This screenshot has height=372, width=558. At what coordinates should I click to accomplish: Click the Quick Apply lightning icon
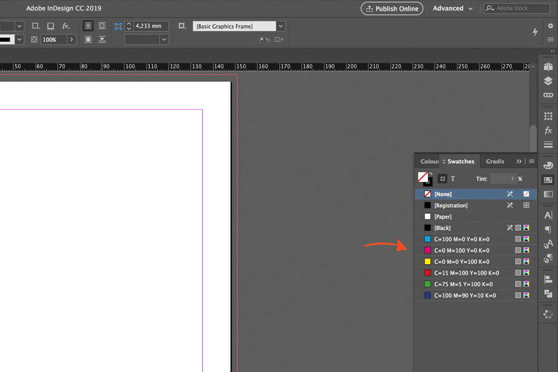click(x=535, y=32)
